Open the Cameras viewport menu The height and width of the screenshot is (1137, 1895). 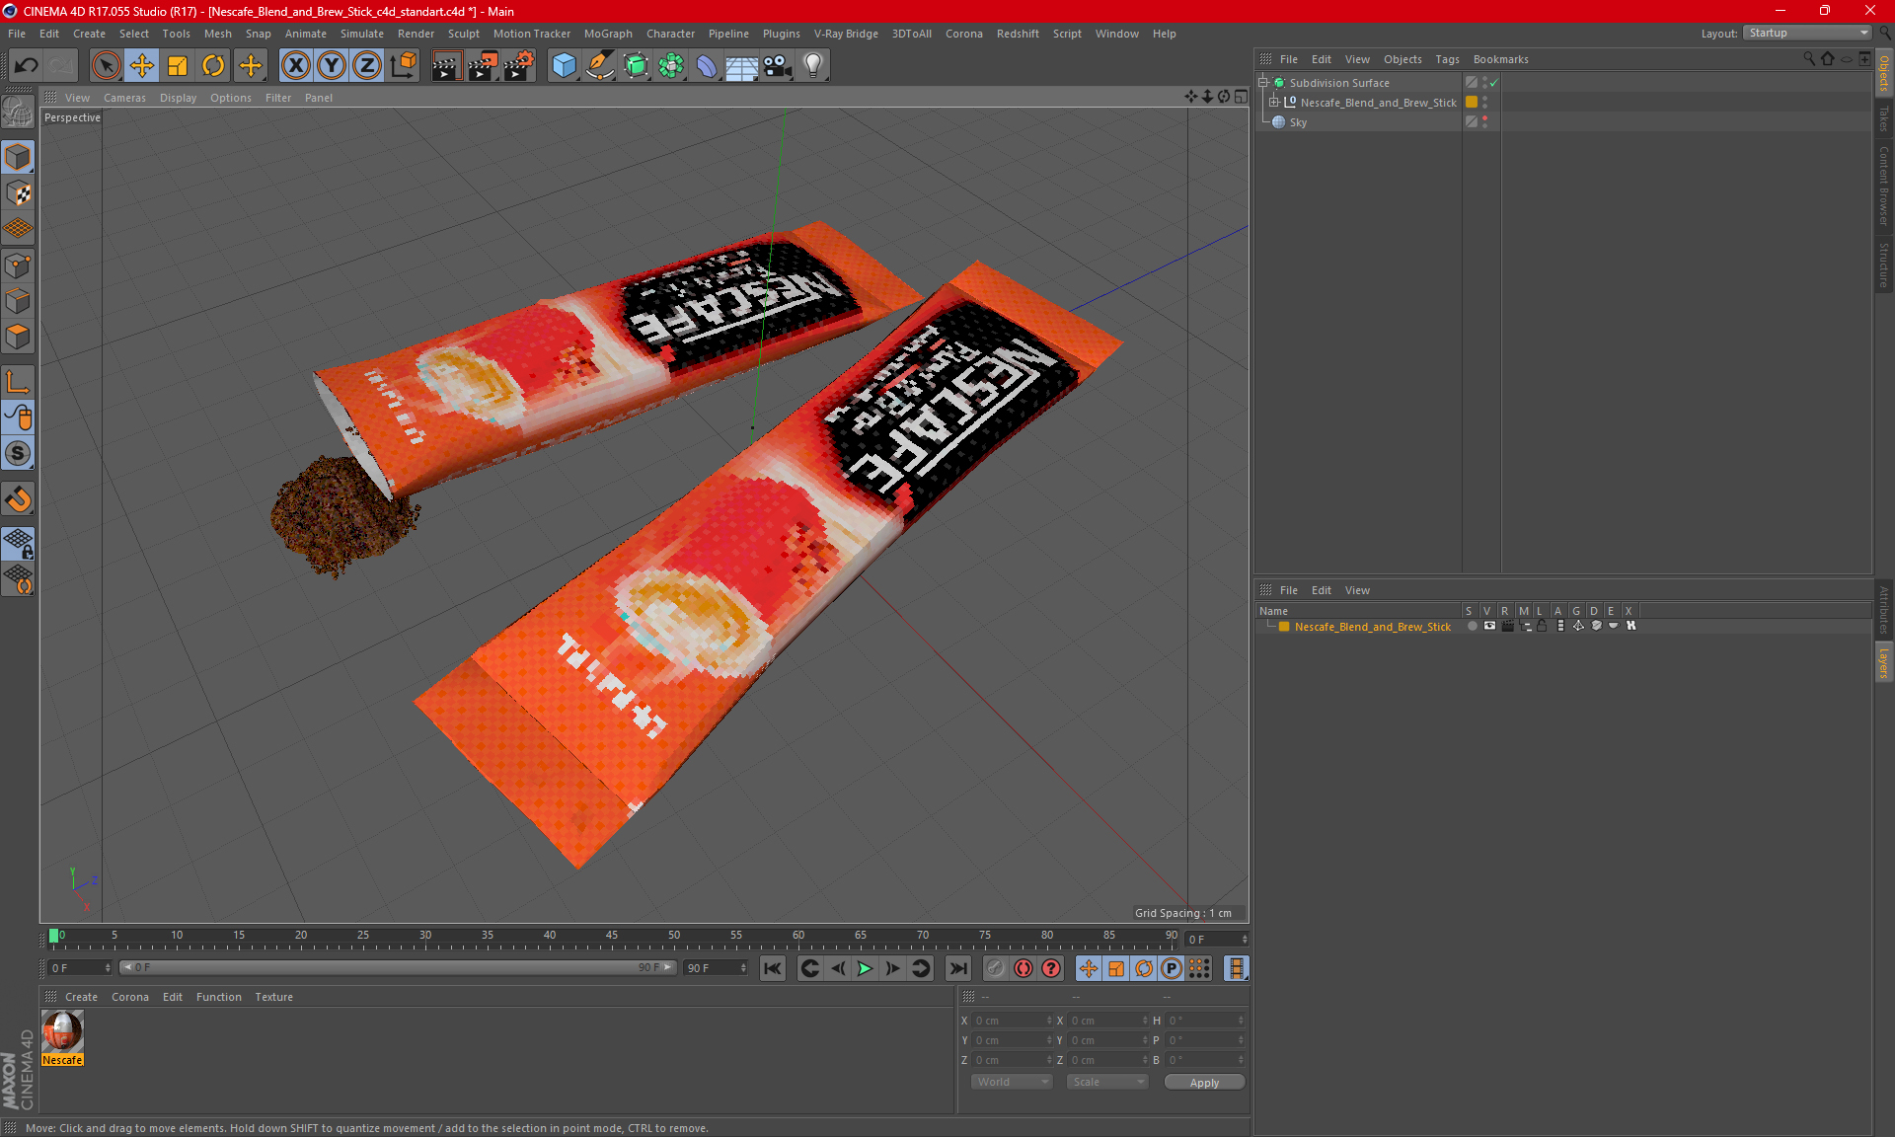124,98
